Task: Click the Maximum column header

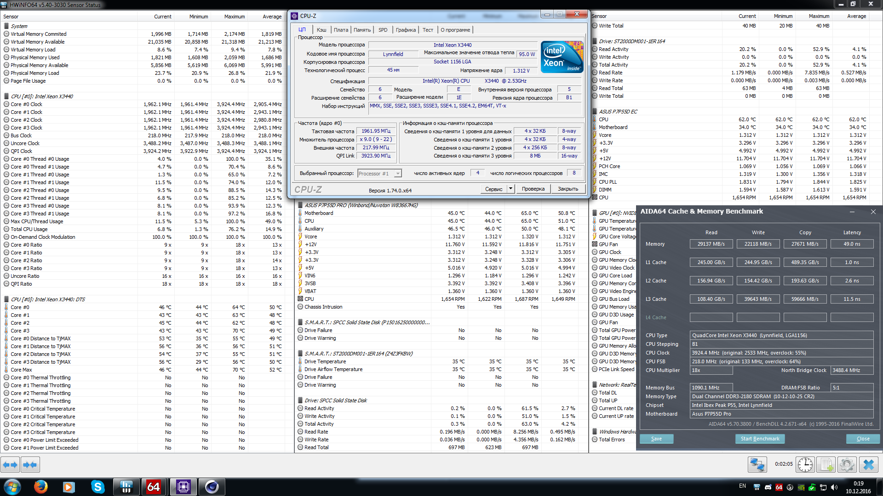Action: [235, 17]
